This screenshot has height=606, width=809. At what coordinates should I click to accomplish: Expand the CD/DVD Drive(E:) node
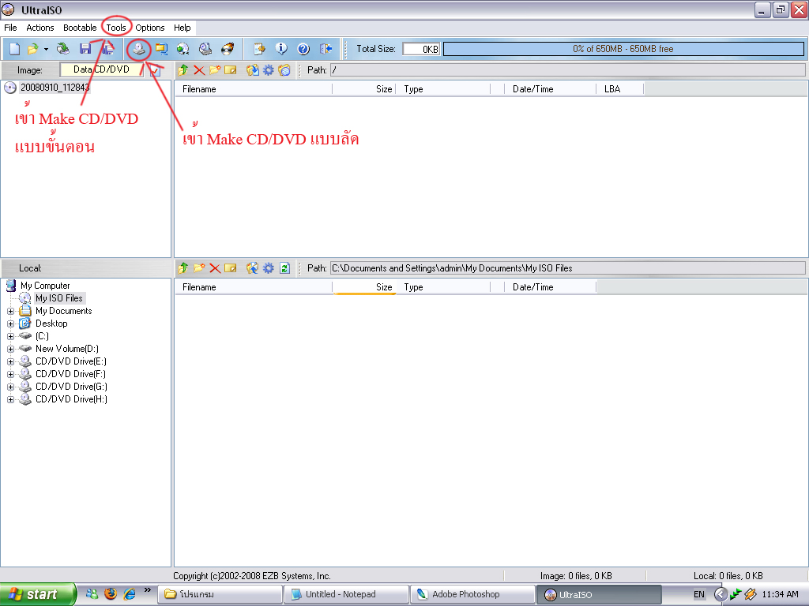click(10, 361)
